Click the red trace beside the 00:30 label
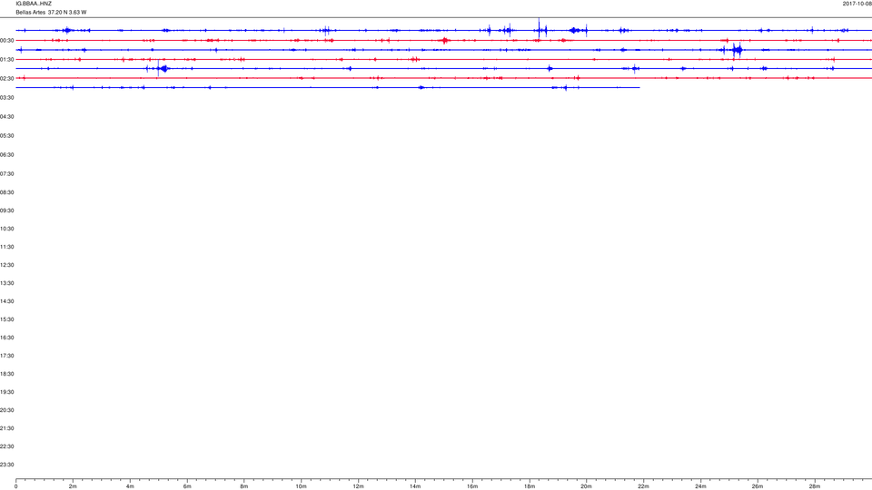Screen dimensions: 872x490 (x=444, y=40)
